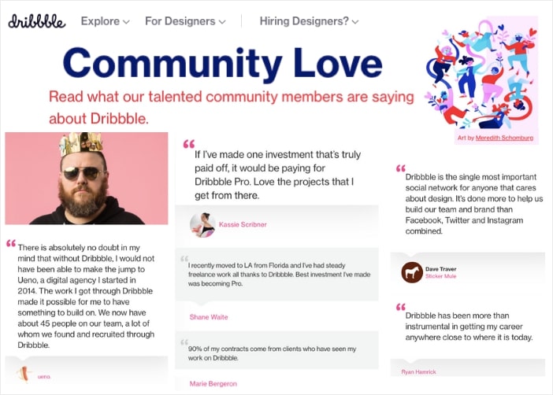Viewport: 553px width, 395px height.
Task: Click the dancing people illustration
Action: (481, 74)
